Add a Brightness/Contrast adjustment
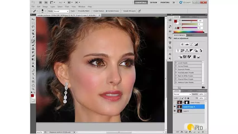The image size is (238, 134). (x=182, y=44)
